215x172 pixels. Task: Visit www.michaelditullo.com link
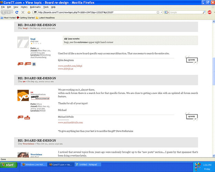coord(71,122)
